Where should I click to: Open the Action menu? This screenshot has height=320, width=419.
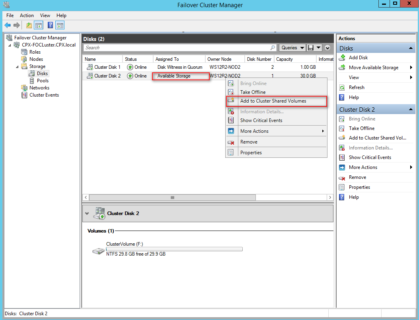click(27, 16)
